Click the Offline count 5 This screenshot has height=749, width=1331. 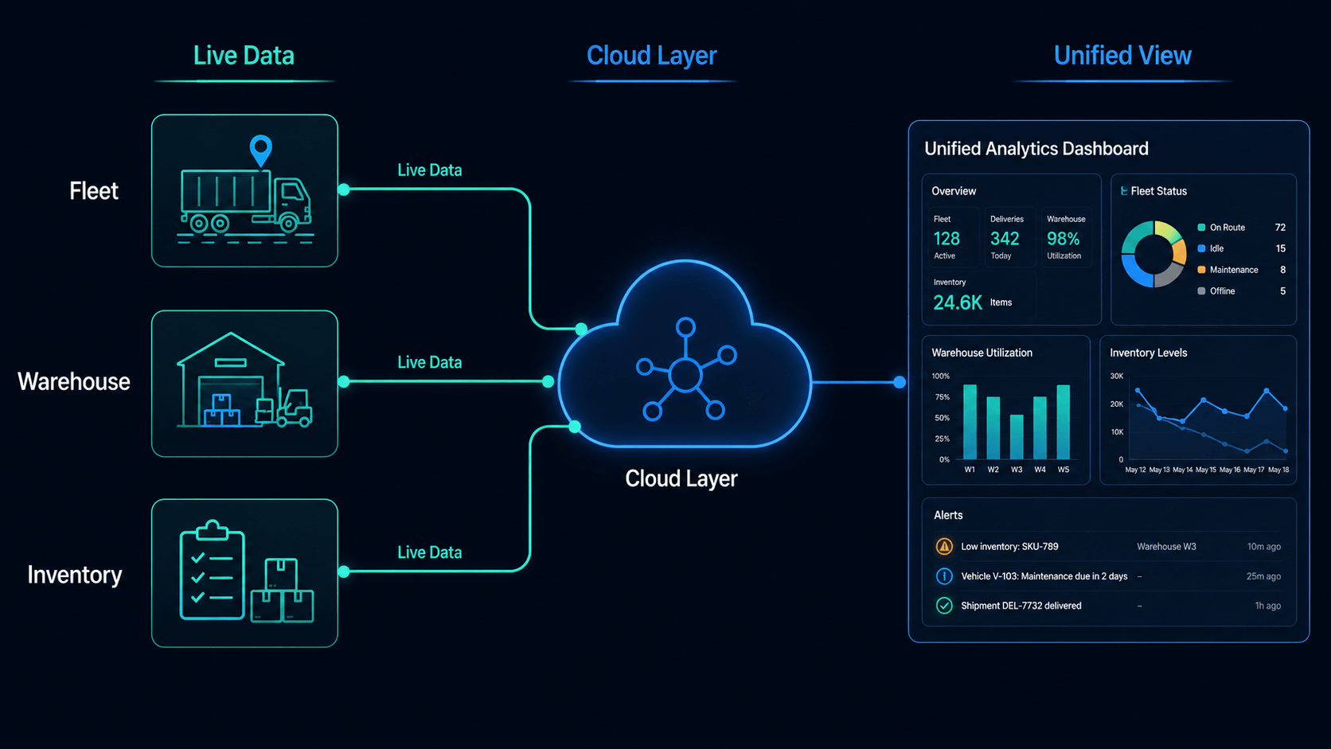pos(1283,291)
